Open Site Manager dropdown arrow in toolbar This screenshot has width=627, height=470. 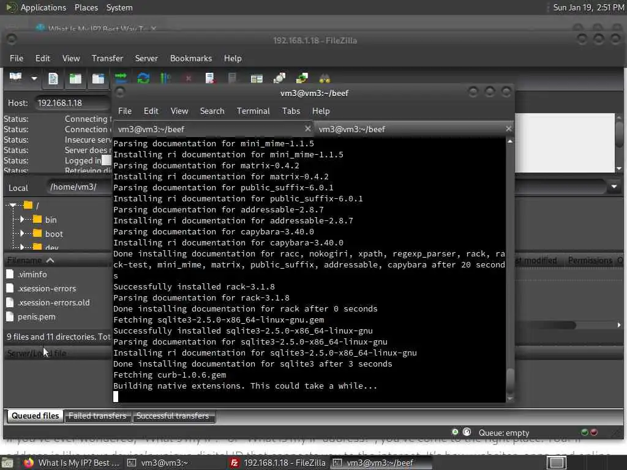tap(34, 78)
